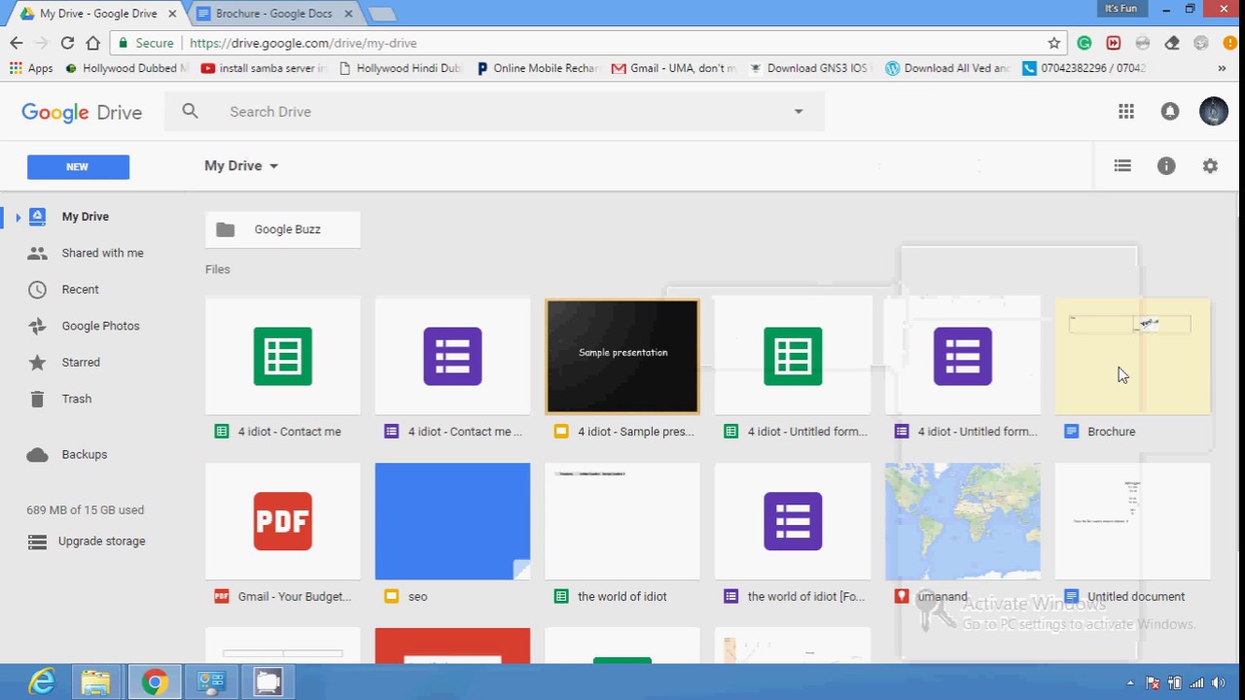Open install samba server bookmark
This screenshot has height=700, width=1245.
pos(265,68)
